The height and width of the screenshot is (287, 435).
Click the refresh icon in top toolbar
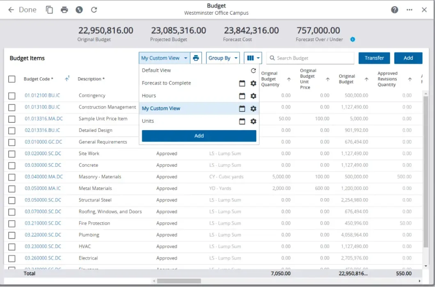click(x=94, y=10)
